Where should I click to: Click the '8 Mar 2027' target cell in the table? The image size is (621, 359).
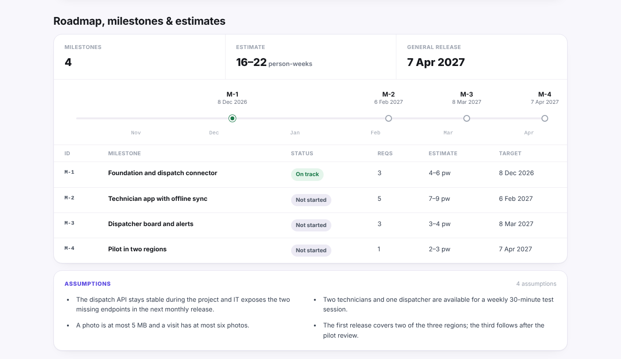pos(516,224)
